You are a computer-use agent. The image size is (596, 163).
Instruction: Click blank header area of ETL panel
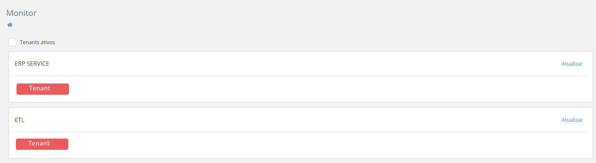click(297, 120)
